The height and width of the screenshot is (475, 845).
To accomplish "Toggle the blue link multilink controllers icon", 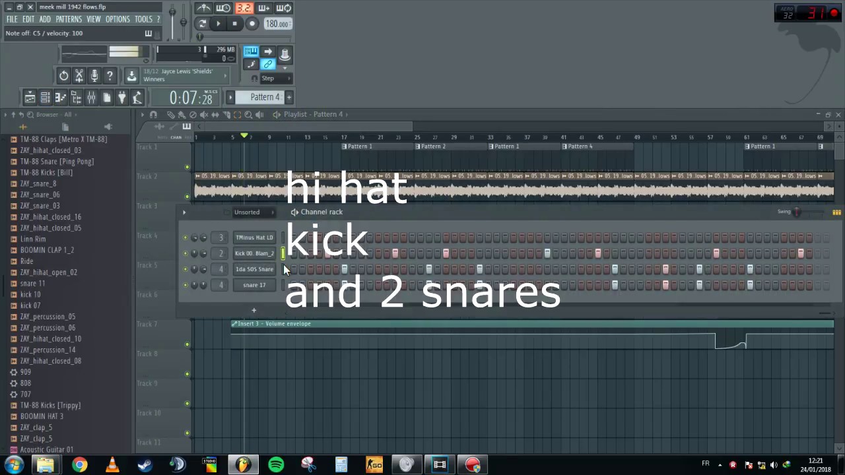I will coord(267,64).
